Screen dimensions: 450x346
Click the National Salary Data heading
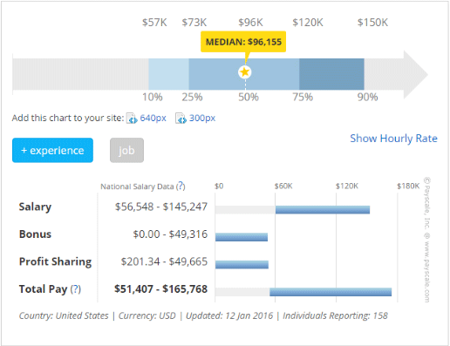click(137, 187)
